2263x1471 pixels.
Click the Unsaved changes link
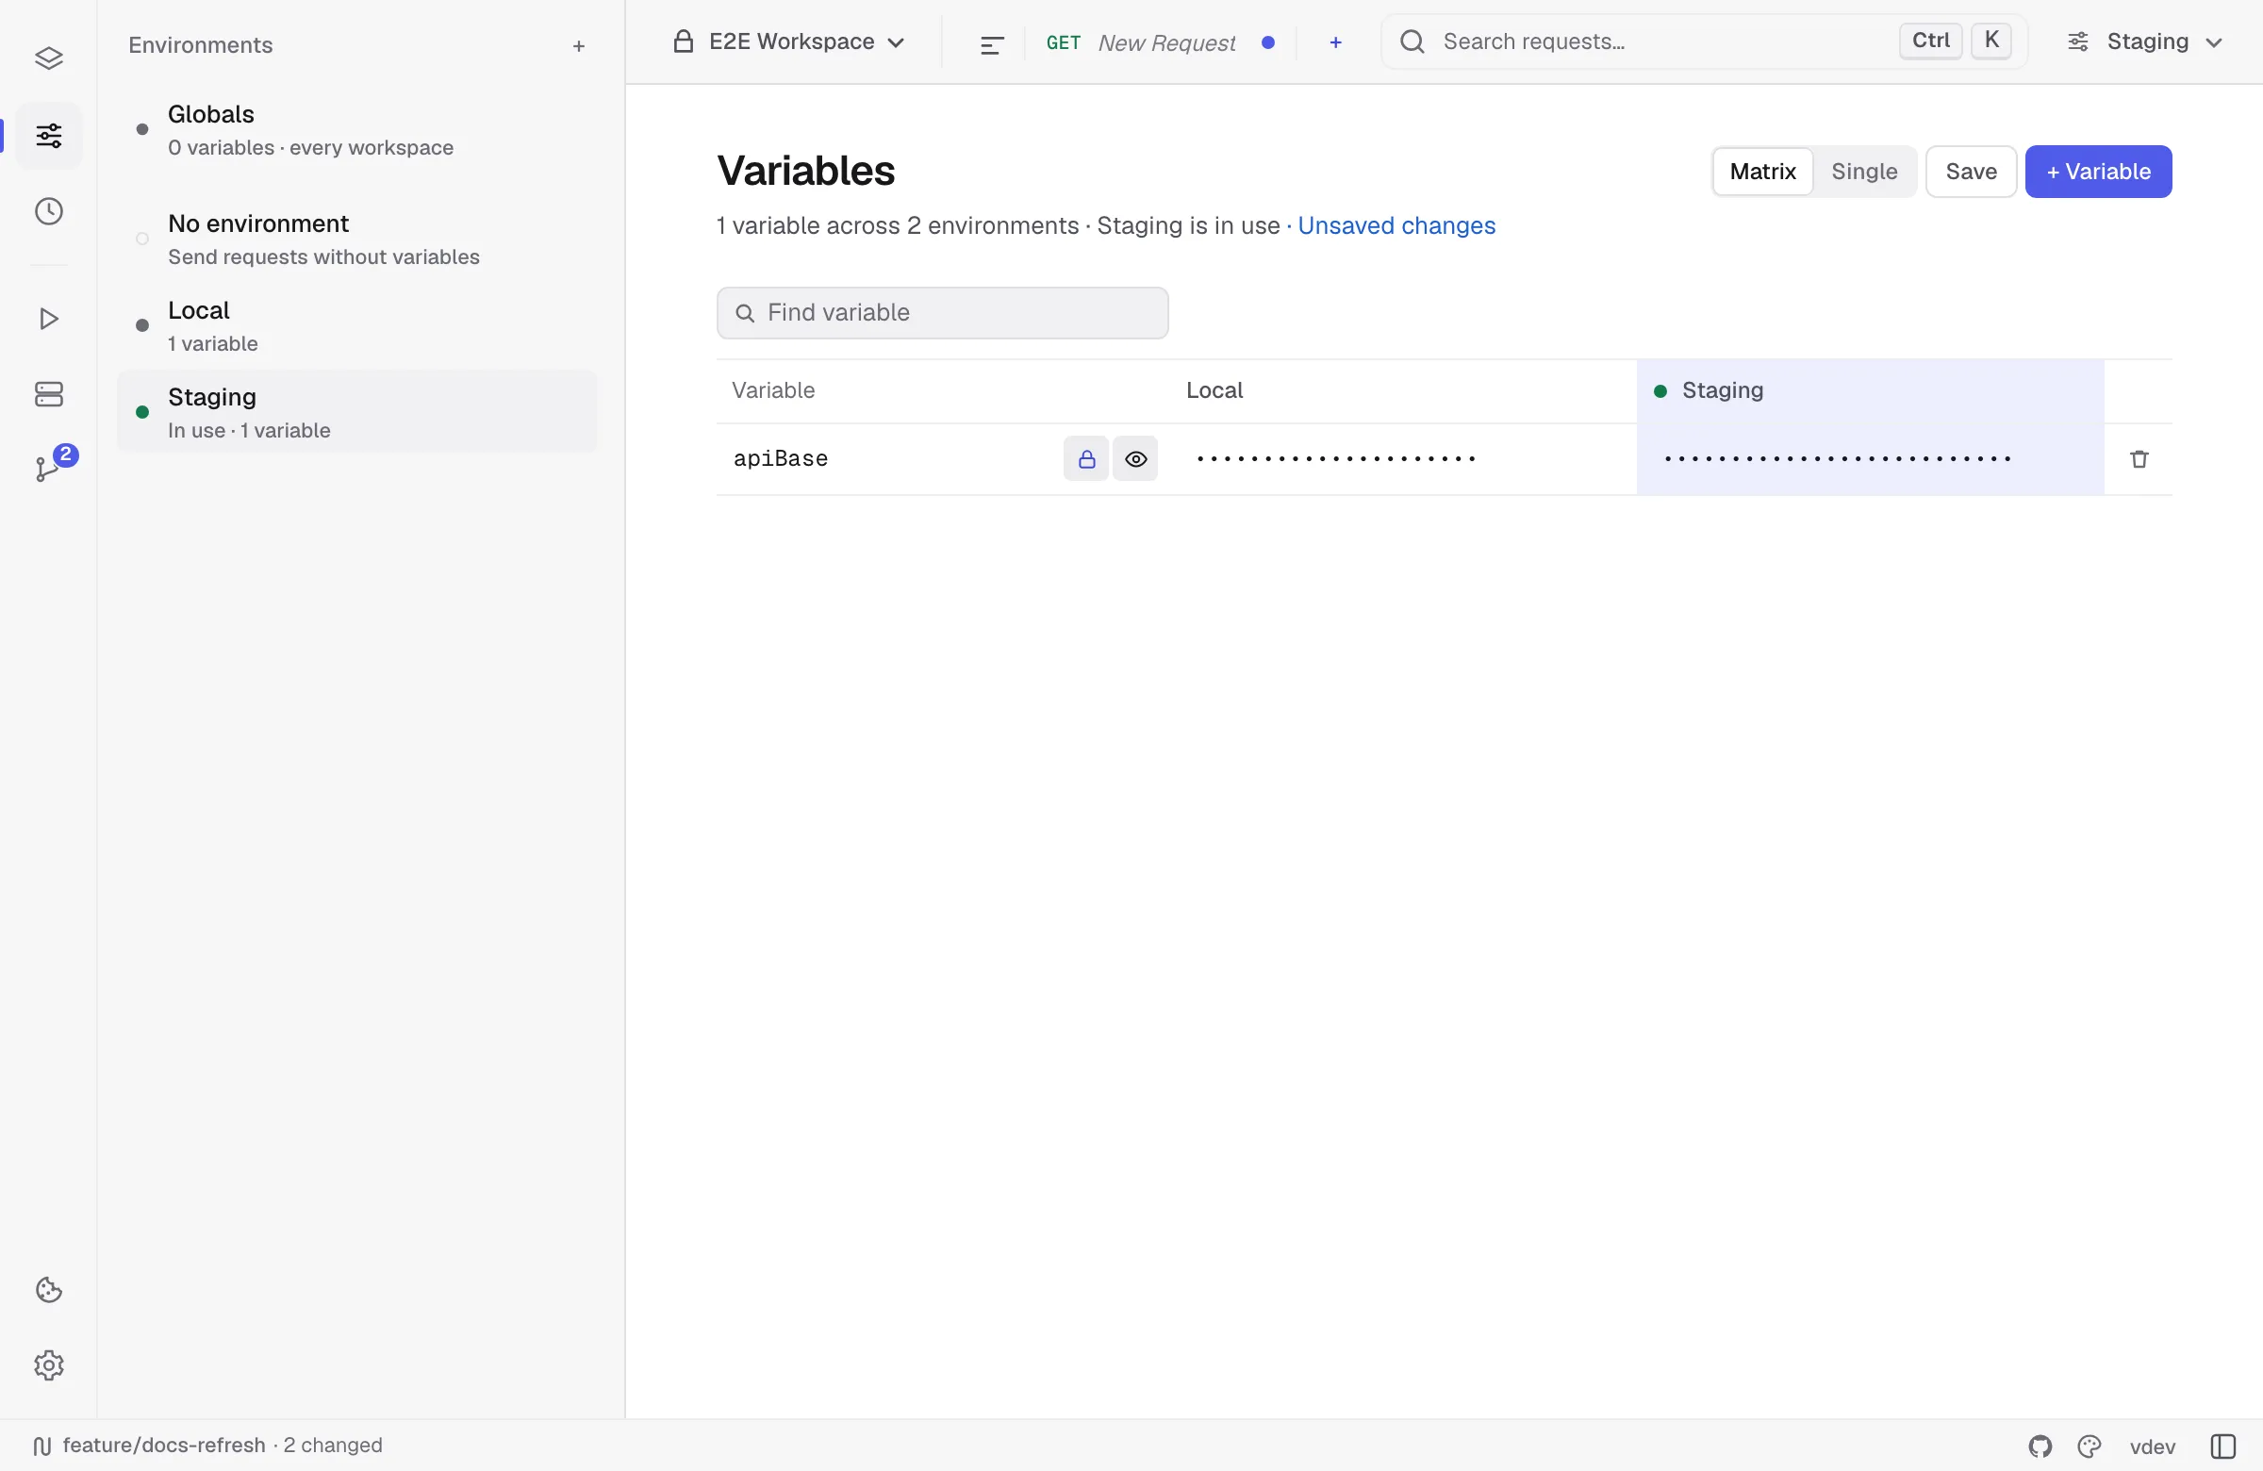[1395, 225]
